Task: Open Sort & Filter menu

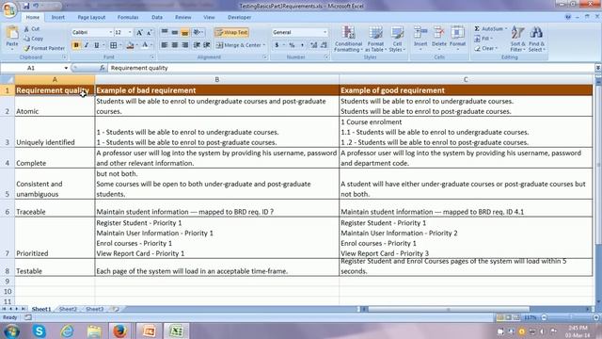Action: [517, 39]
